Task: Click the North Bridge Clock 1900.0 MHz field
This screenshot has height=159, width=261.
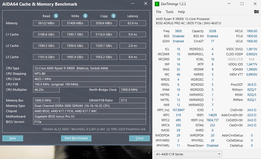Action: (x=133, y=90)
